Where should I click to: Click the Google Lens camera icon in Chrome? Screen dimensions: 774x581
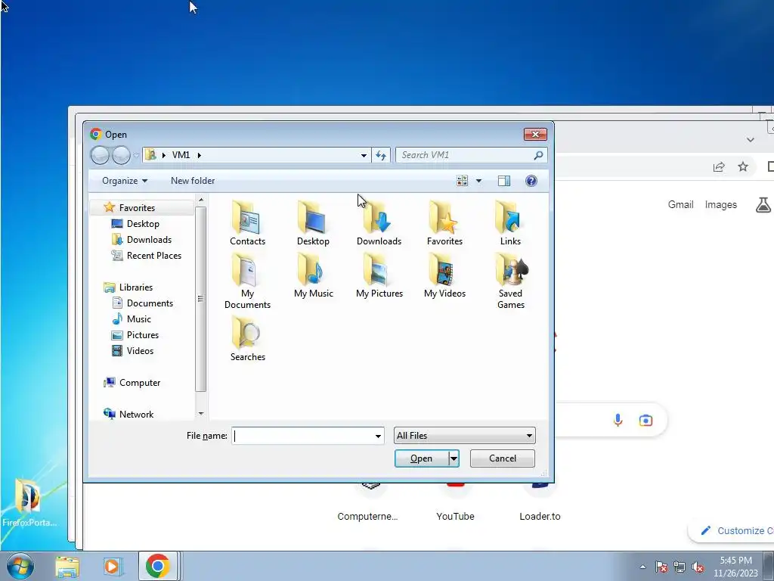coord(646,420)
